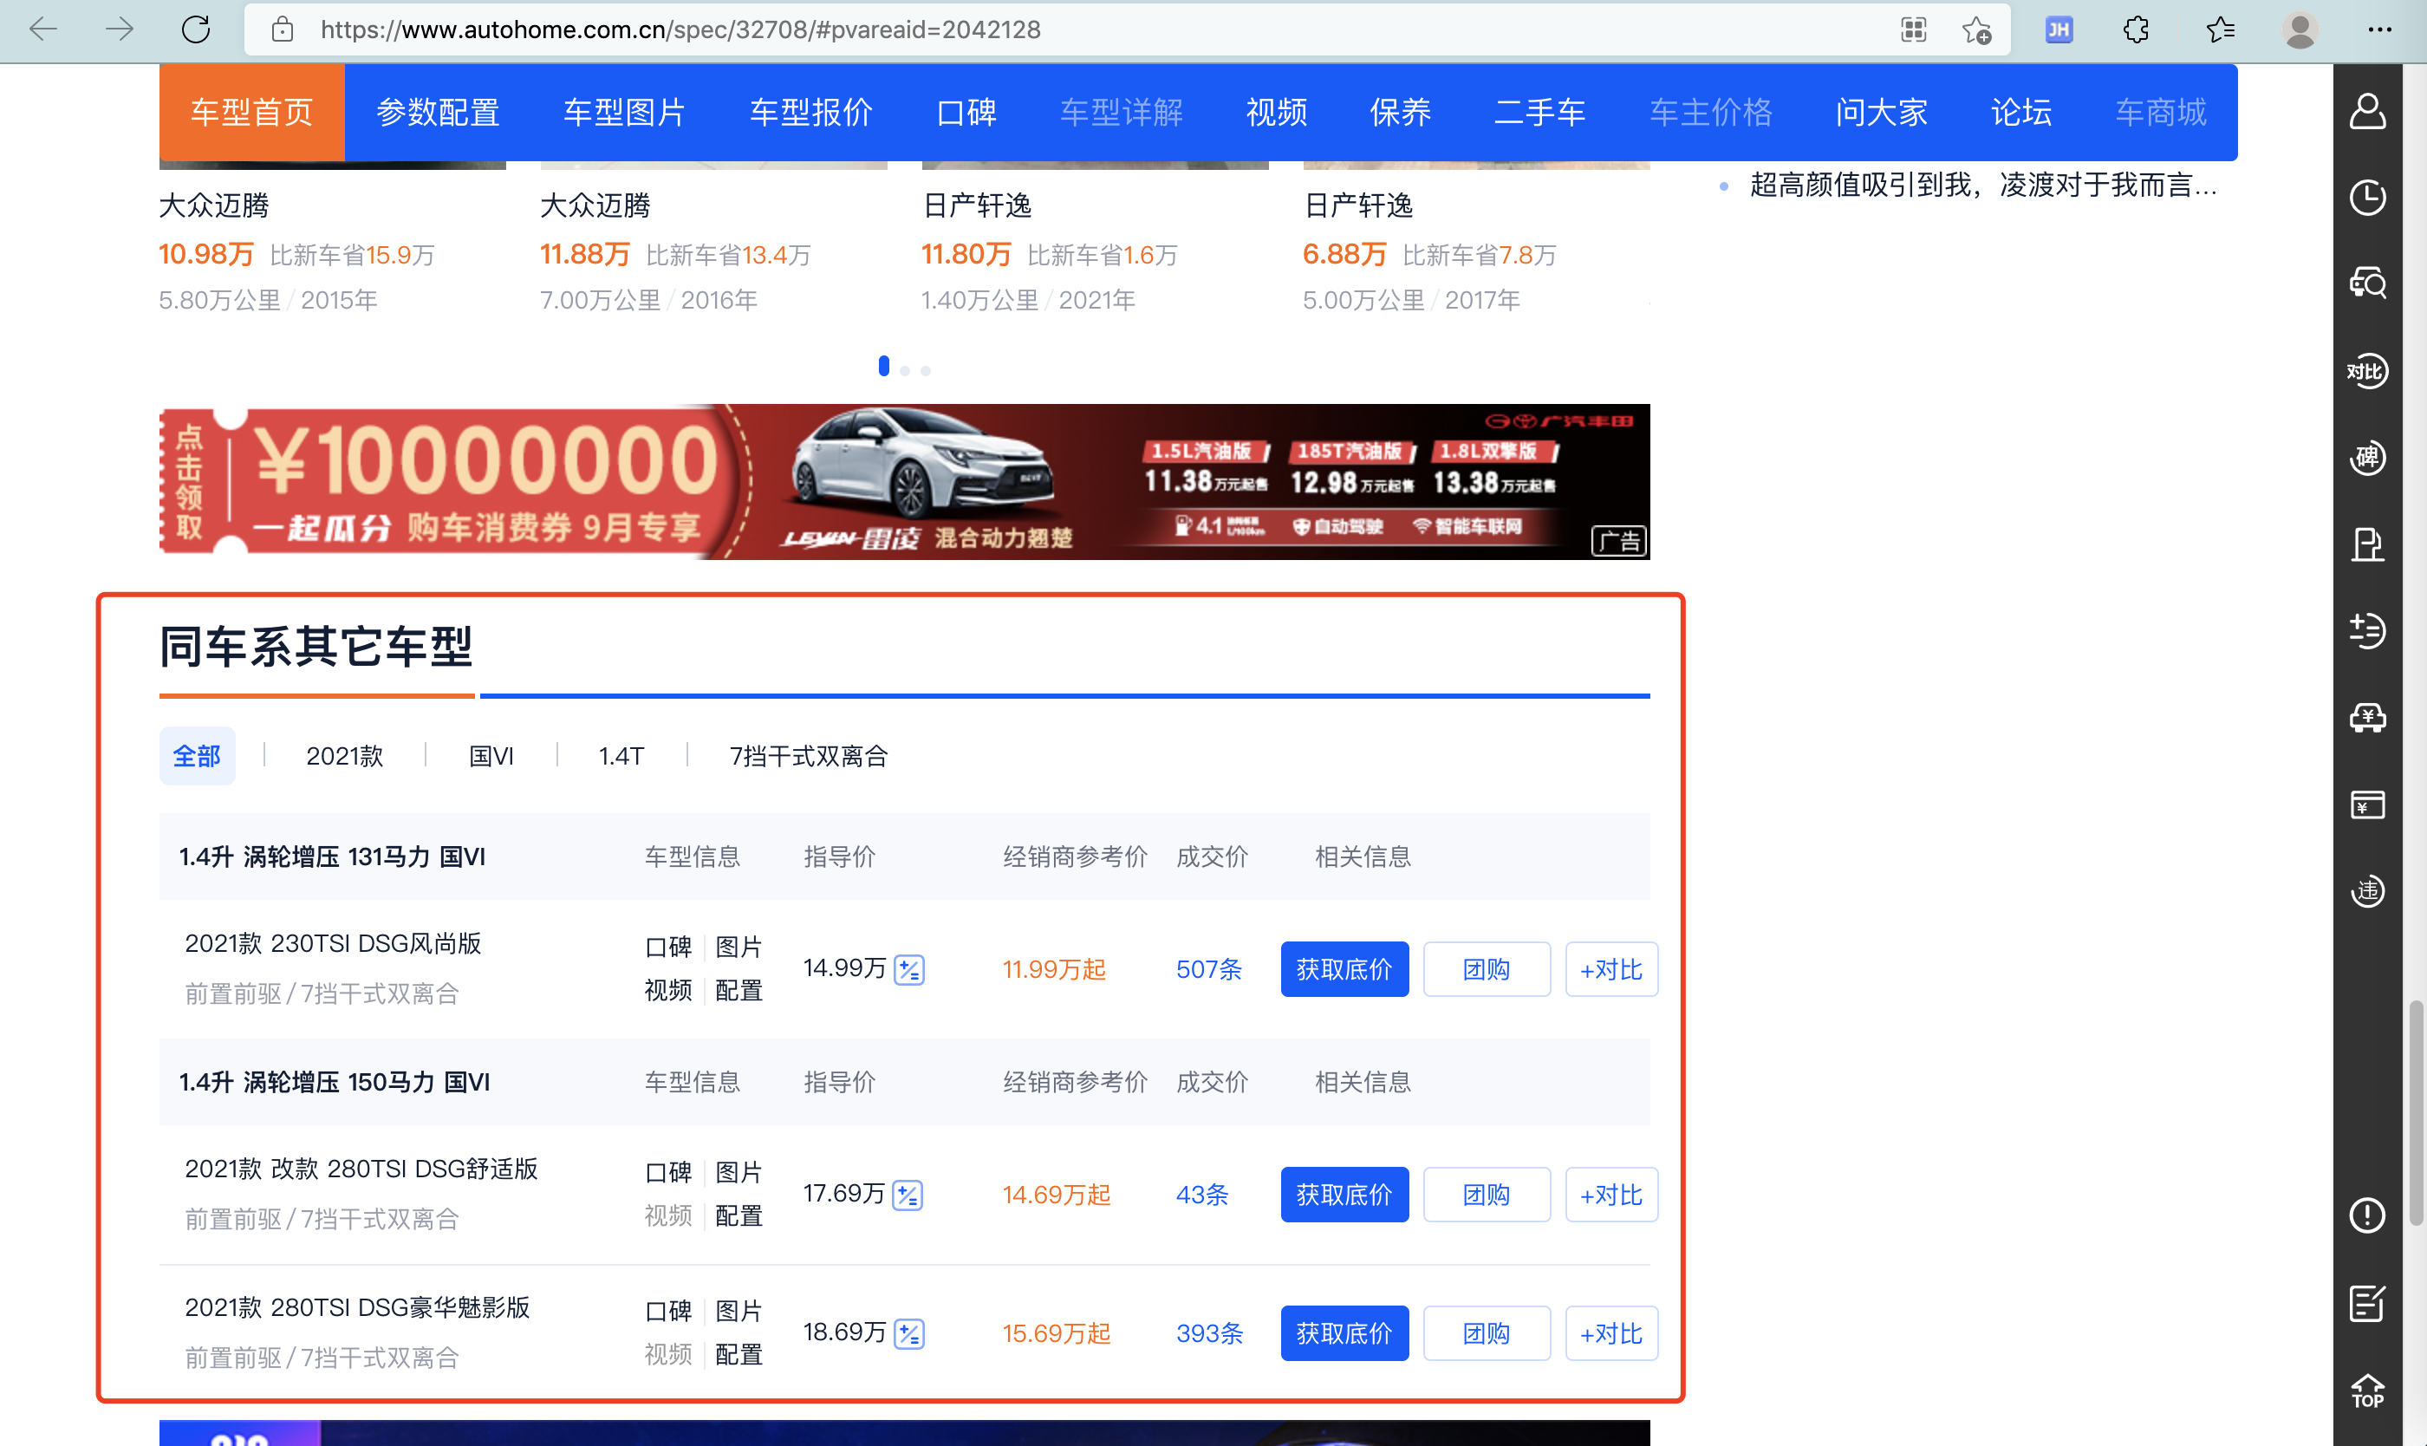Image resolution: width=2427 pixels, height=1446 pixels.
Task: Open 图片 link for 230TSI DSG风尚版
Action: [x=739, y=948]
